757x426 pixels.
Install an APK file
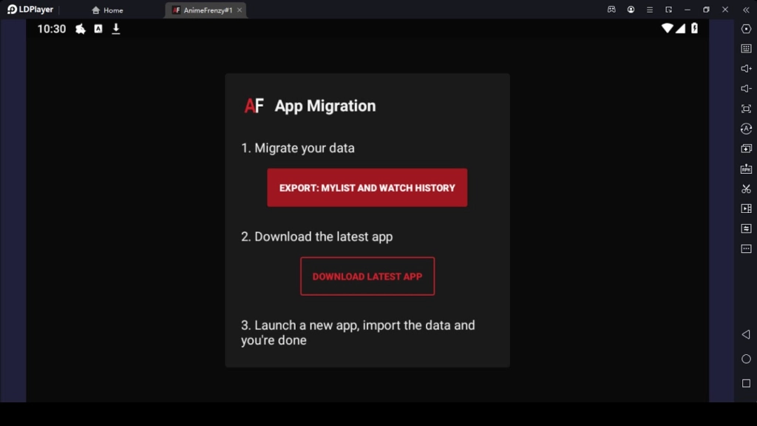click(746, 169)
